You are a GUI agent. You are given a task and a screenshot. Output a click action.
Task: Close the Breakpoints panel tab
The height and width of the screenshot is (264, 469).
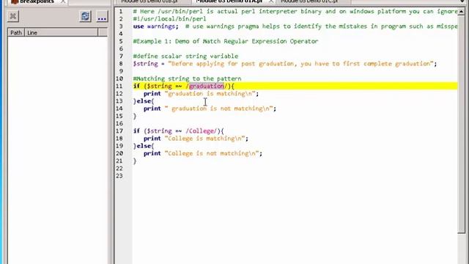point(62,1)
